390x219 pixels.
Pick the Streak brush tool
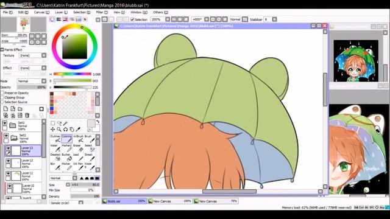[89, 157]
